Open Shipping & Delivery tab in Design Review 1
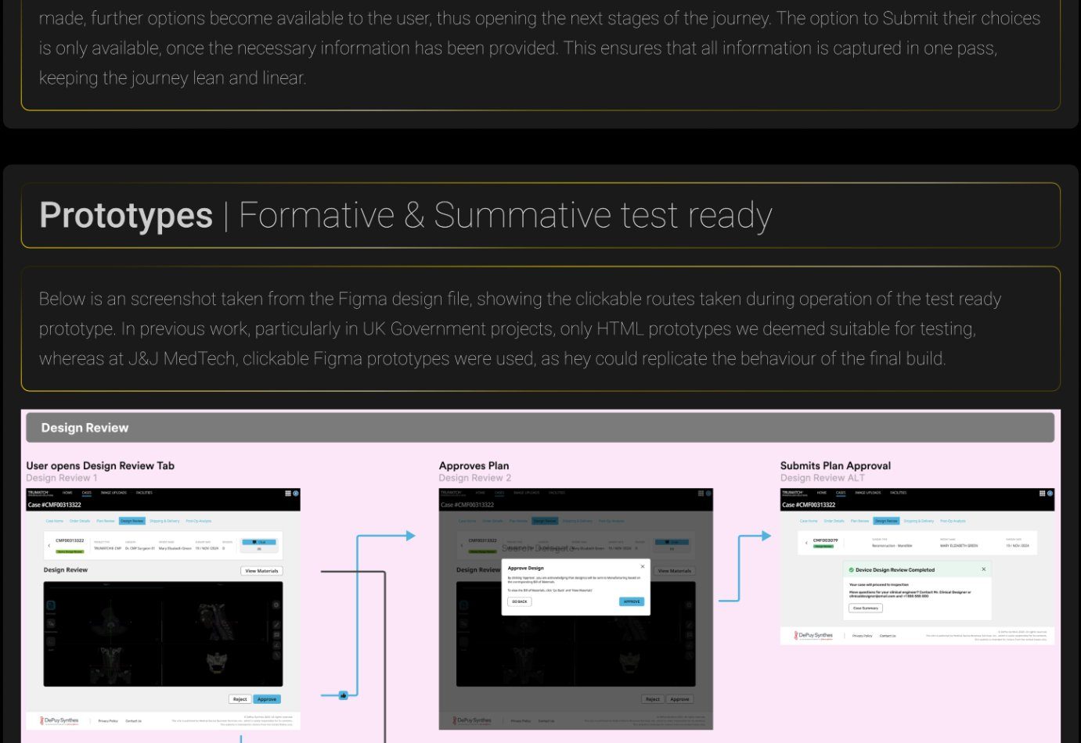The image size is (1081, 743). click(164, 521)
